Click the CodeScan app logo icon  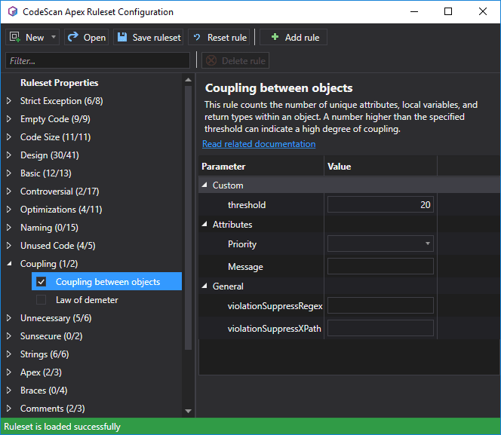[x=13, y=12]
